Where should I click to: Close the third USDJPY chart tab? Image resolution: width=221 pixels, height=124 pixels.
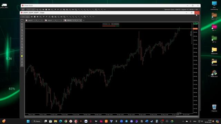coord(80,21)
